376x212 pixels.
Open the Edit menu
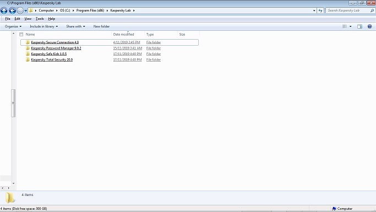point(17,19)
